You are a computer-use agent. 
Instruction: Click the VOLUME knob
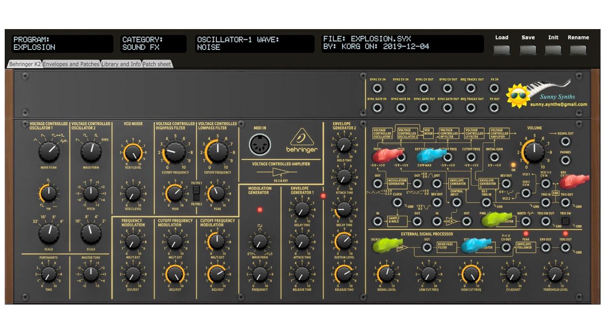534,152
